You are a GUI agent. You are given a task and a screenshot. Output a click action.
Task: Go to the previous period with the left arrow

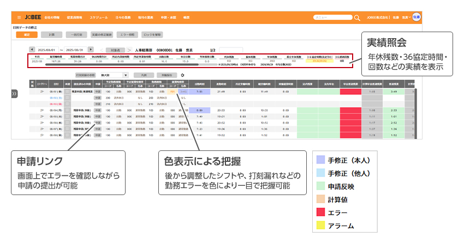(31, 50)
